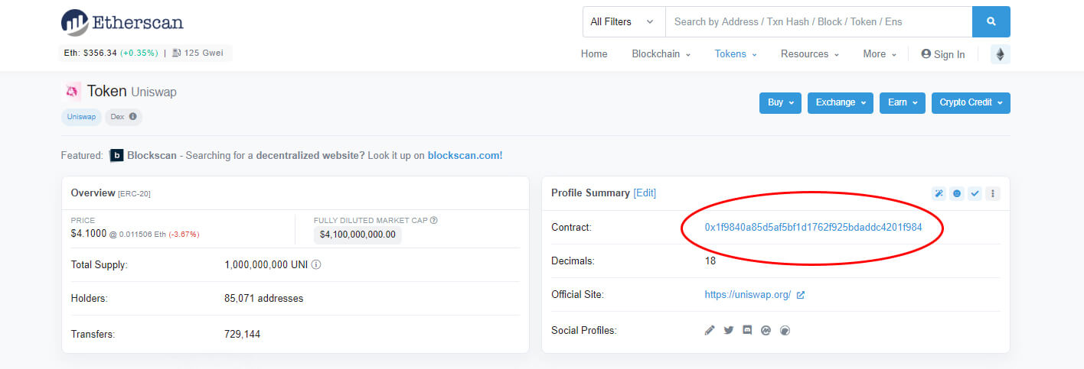
Task: Click info icon next to UNI supply
Action: tap(316, 265)
